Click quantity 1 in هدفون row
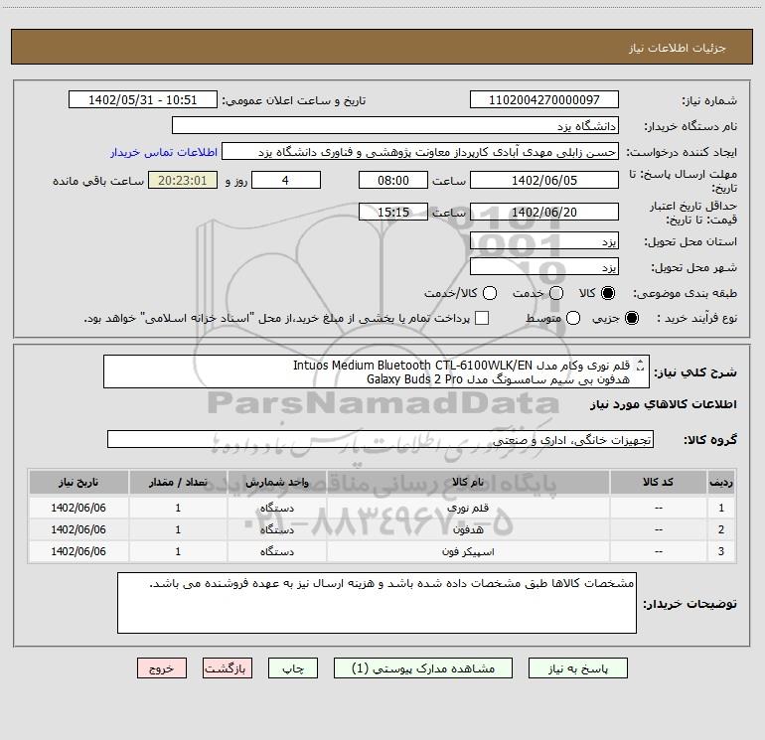The height and width of the screenshot is (740, 765). tap(178, 529)
